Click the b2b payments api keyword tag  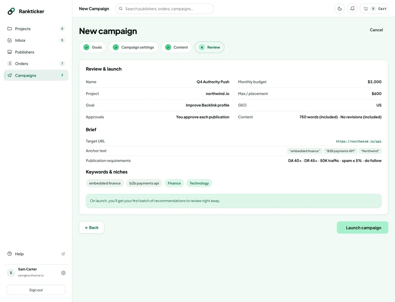[144, 183]
